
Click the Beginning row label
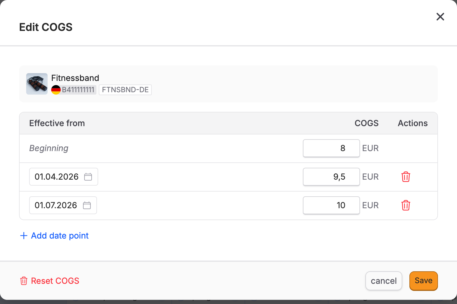coord(49,148)
